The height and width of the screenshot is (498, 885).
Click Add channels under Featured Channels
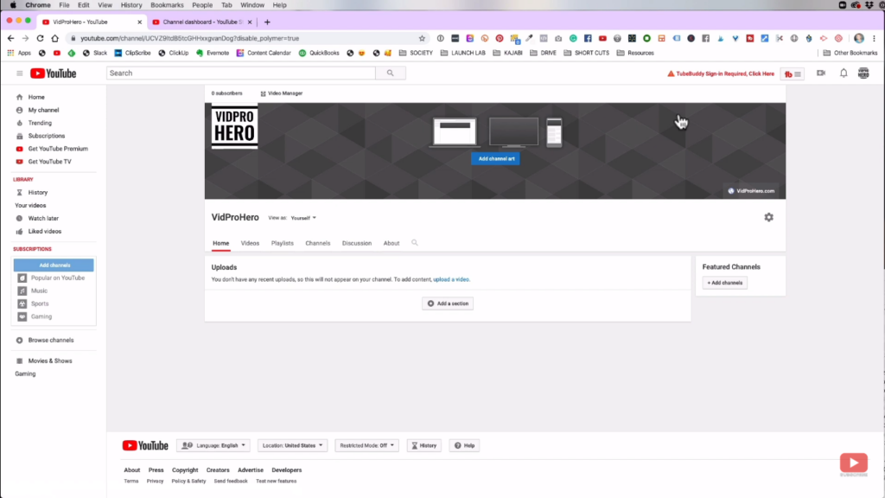point(725,283)
